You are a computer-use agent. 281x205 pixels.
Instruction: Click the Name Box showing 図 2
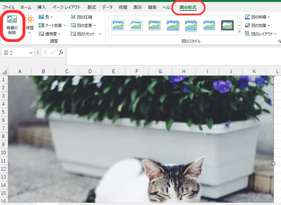(x=15, y=53)
